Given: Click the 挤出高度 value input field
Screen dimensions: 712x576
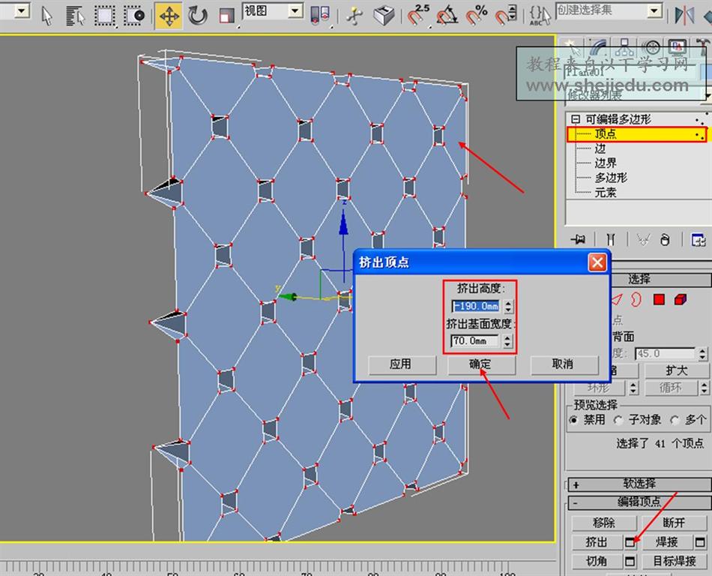Looking at the screenshot, I should tap(476, 306).
